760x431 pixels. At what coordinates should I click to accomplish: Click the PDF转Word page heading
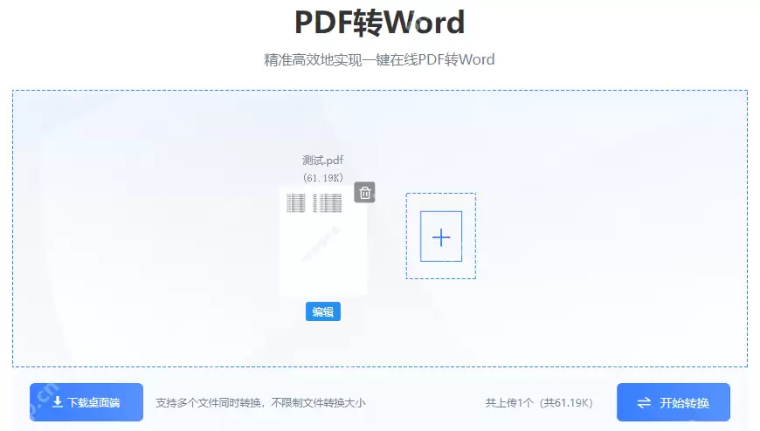pyautogui.click(x=379, y=23)
